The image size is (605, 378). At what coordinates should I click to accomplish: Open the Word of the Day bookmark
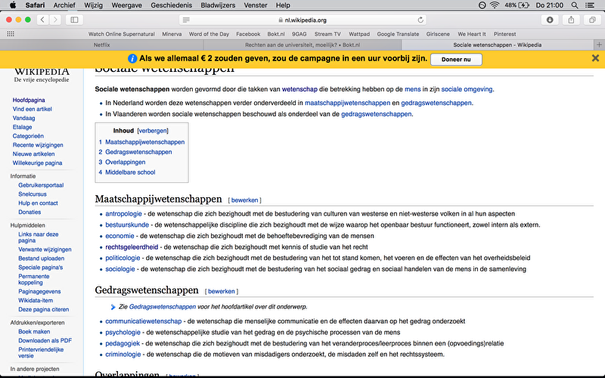pyautogui.click(x=209, y=34)
